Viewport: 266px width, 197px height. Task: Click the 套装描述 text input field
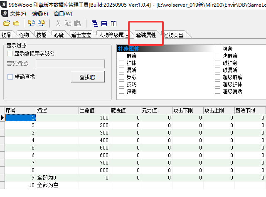coord(70,64)
